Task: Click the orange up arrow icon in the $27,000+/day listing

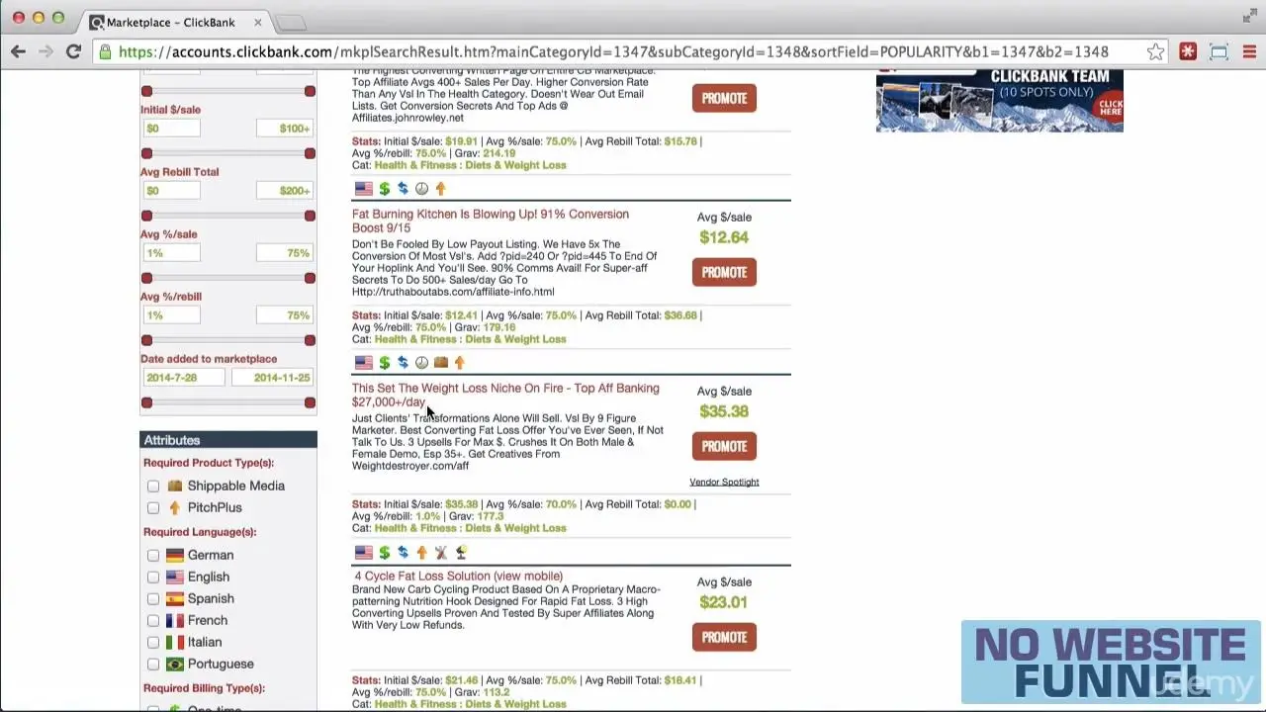Action: 421,553
